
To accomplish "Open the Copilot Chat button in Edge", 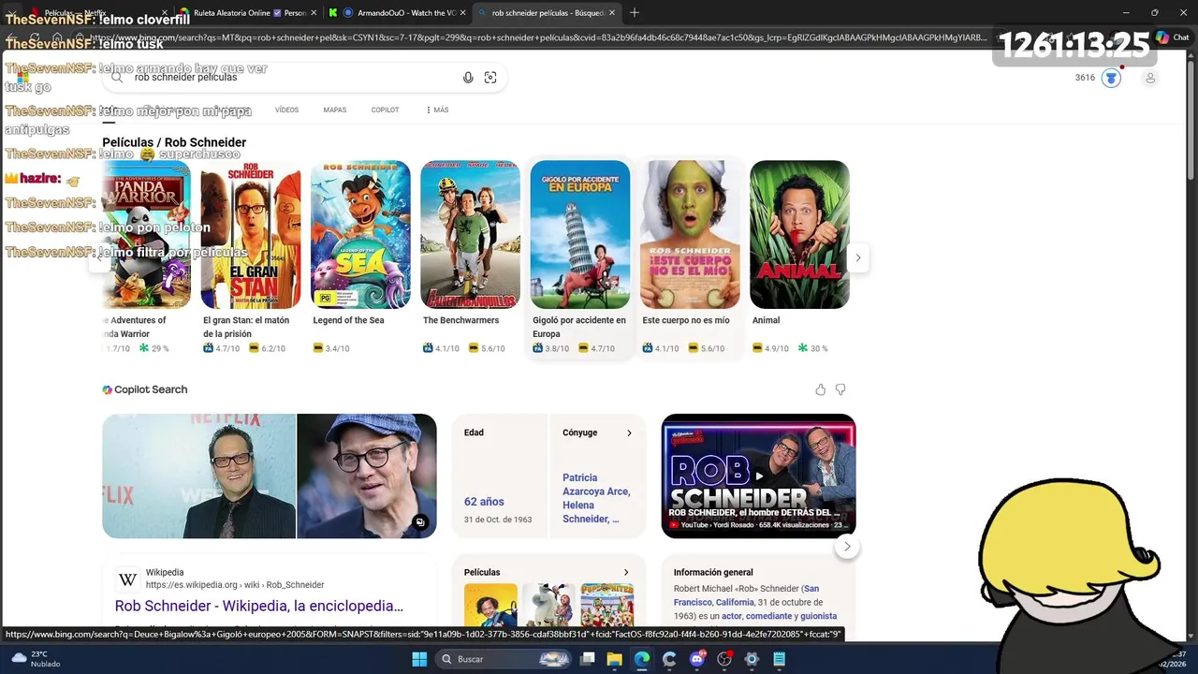I will [x=1173, y=37].
